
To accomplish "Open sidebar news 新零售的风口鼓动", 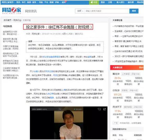I will [11, 62].
